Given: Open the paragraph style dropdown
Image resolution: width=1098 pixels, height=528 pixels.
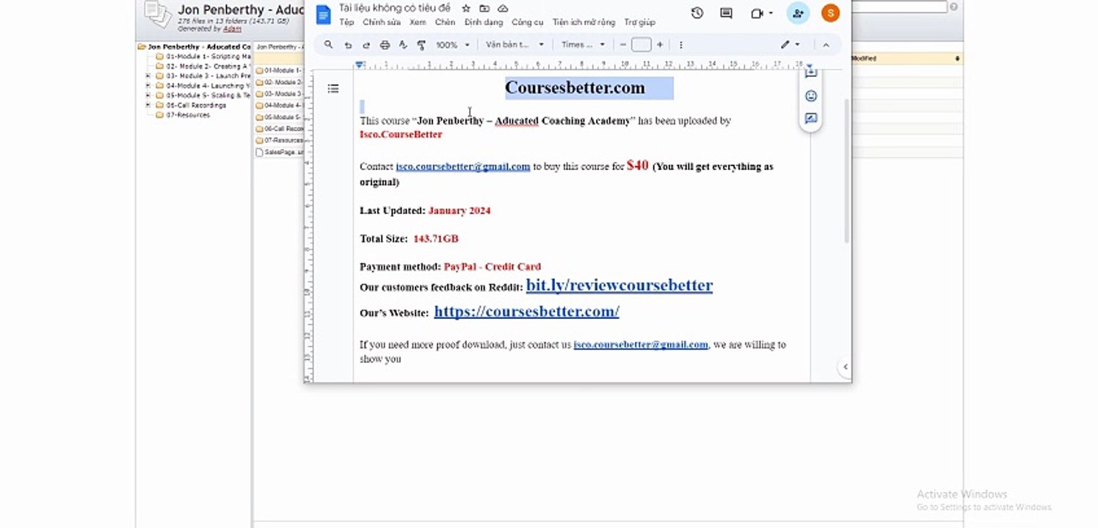Looking at the screenshot, I should (x=515, y=45).
